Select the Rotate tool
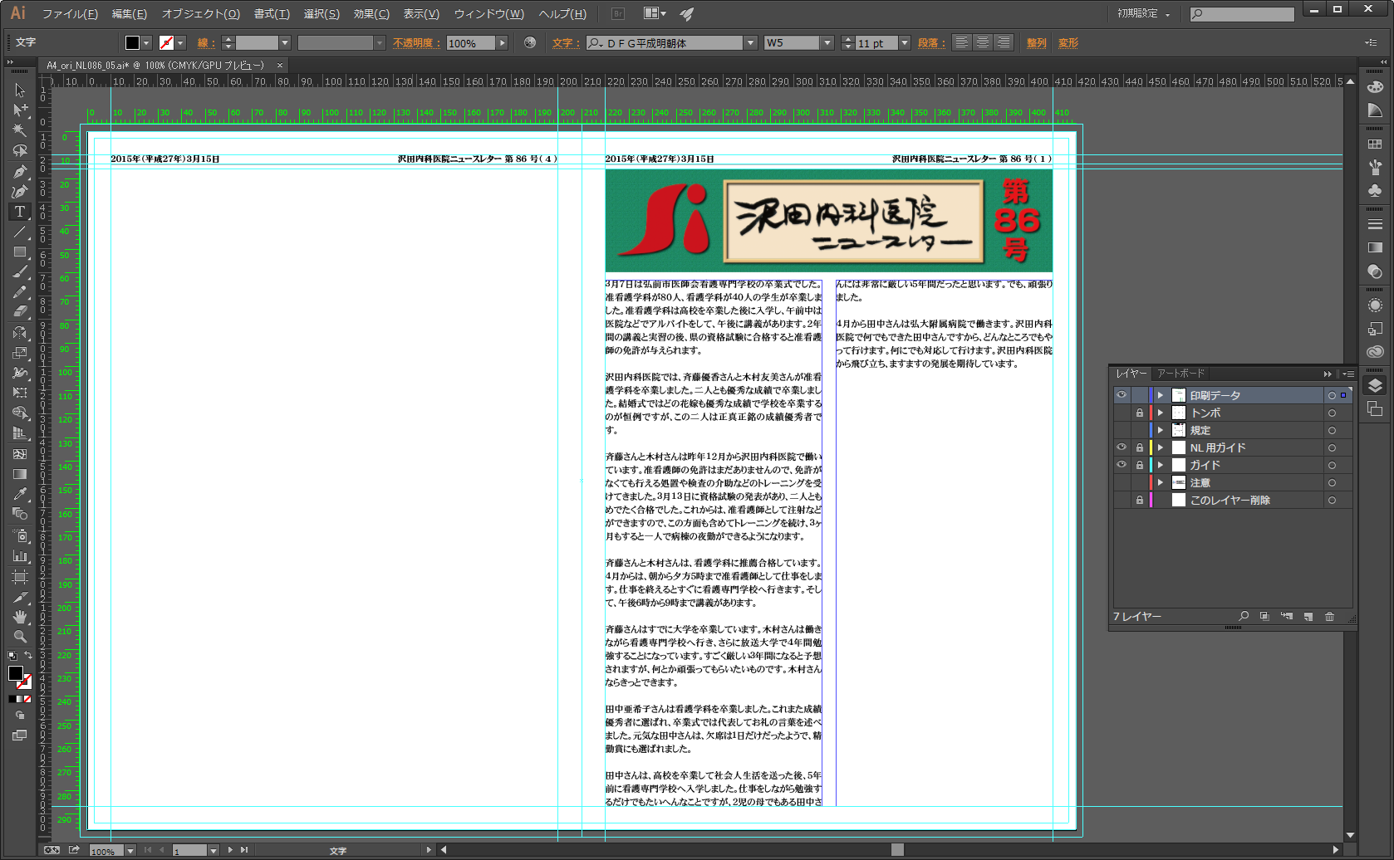 point(20,333)
